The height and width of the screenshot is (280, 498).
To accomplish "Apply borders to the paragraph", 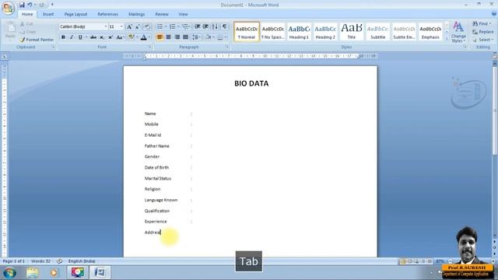I will [x=220, y=37].
